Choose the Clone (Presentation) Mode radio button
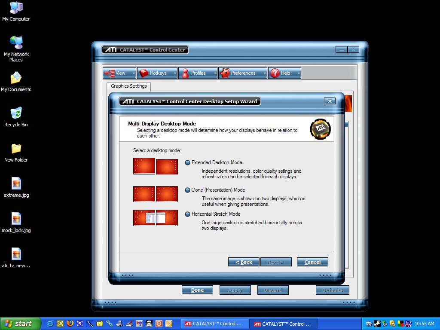The width and height of the screenshot is (440, 330). [x=187, y=190]
